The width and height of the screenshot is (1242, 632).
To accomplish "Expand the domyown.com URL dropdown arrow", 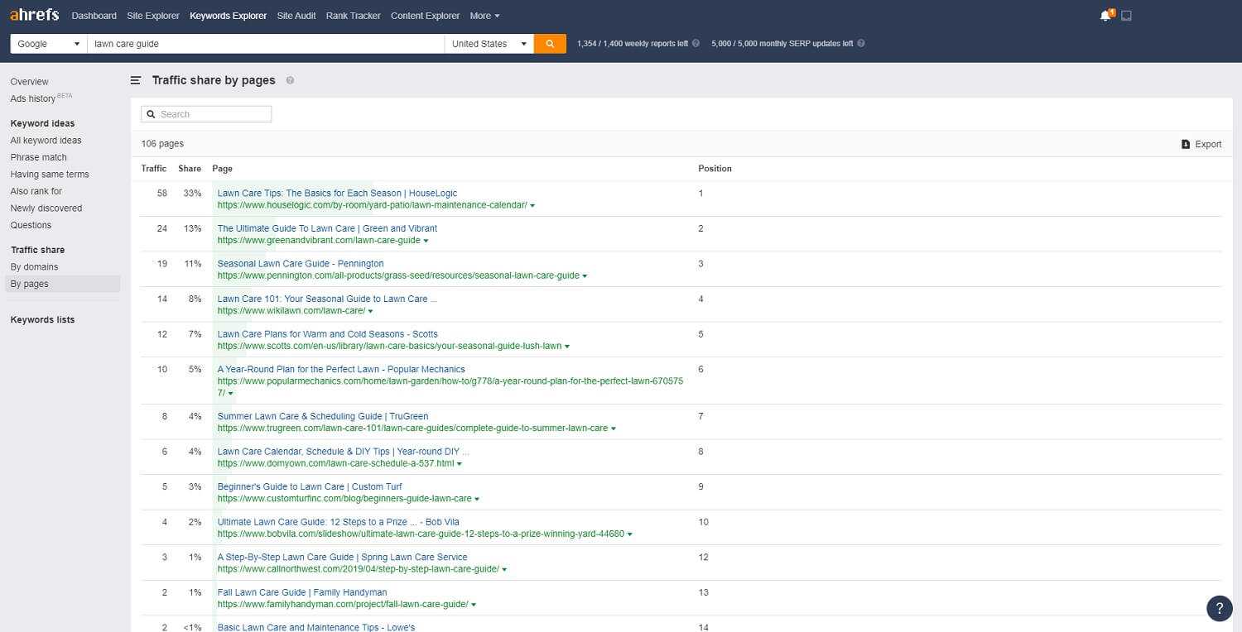I will click(460, 464).
